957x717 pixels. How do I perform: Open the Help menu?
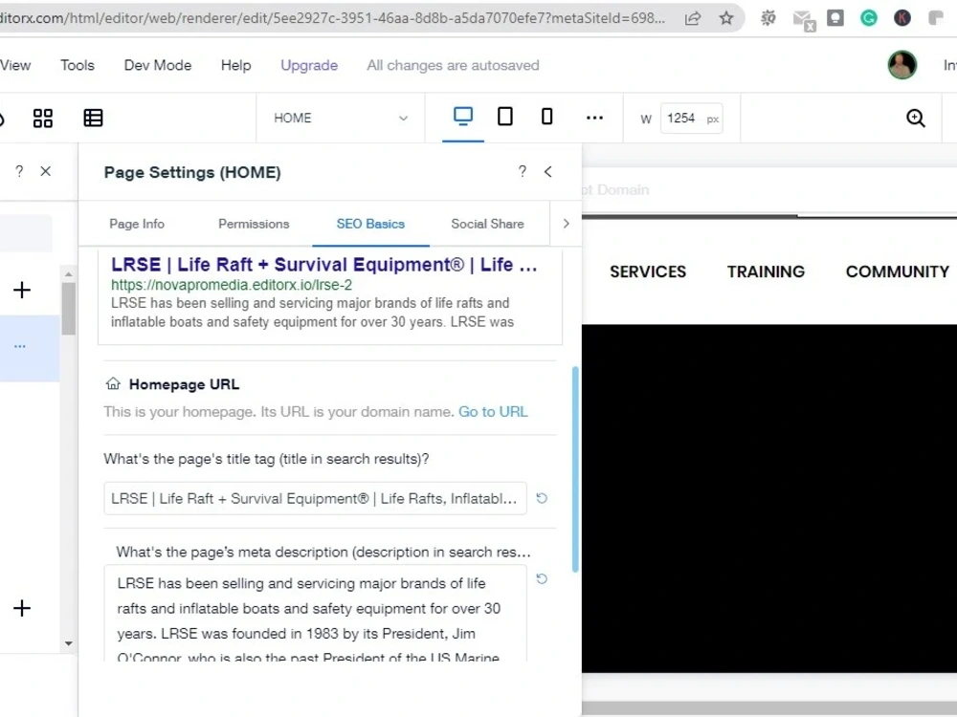tap(235, 65)
